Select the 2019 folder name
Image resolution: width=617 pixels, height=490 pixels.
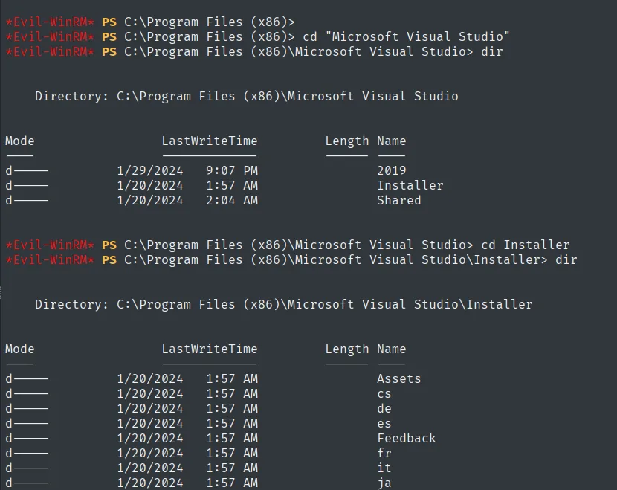click(392, 170)
